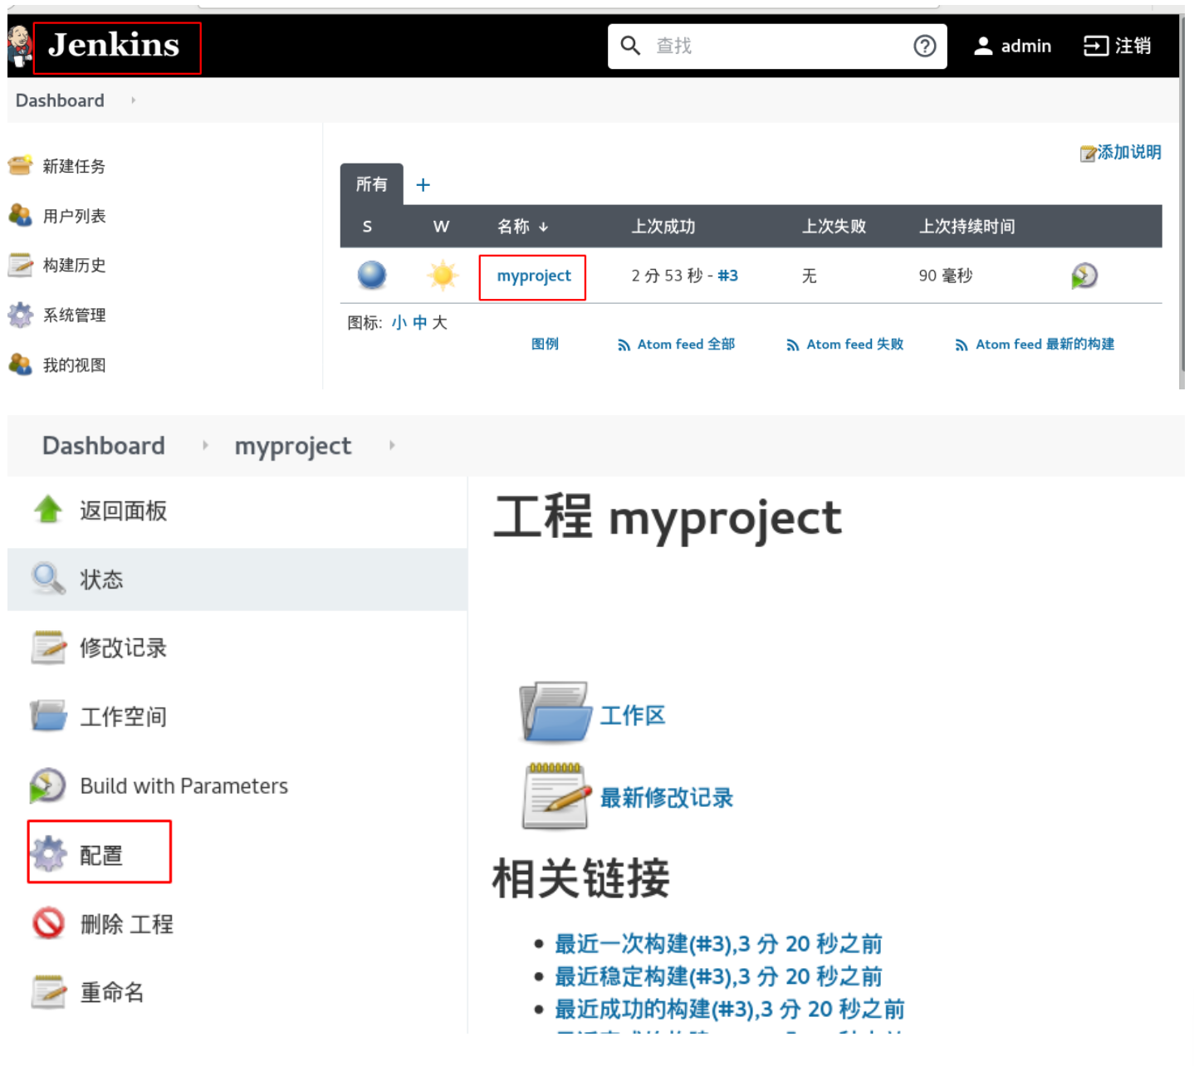Set icon size to 小
1194x1066 pixels.
click(x=399, y=323)
